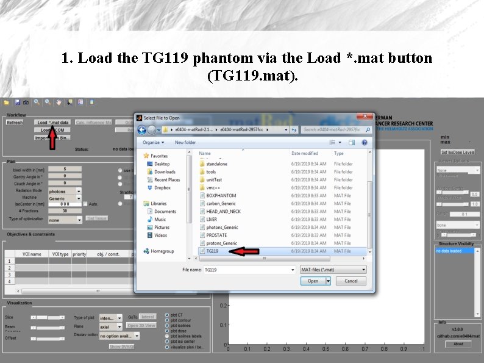Click the four-pane grid toolbar icon
Image resolution: width=484 pixels, height=363 pixels.
pyautogui.click(x=80, y=102)
